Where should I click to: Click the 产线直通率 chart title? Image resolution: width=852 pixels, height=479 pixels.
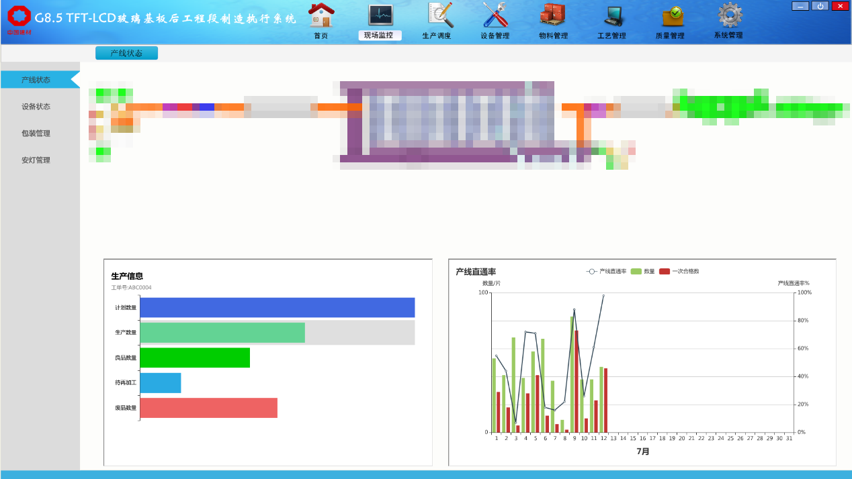(x=476, y=272)
